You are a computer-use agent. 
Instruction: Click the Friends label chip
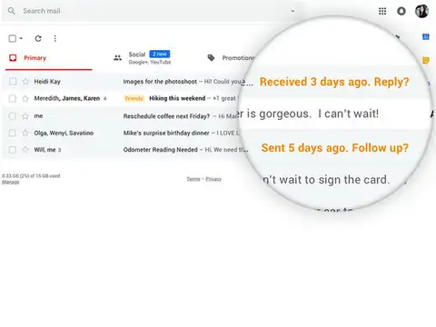pos(134,98)
